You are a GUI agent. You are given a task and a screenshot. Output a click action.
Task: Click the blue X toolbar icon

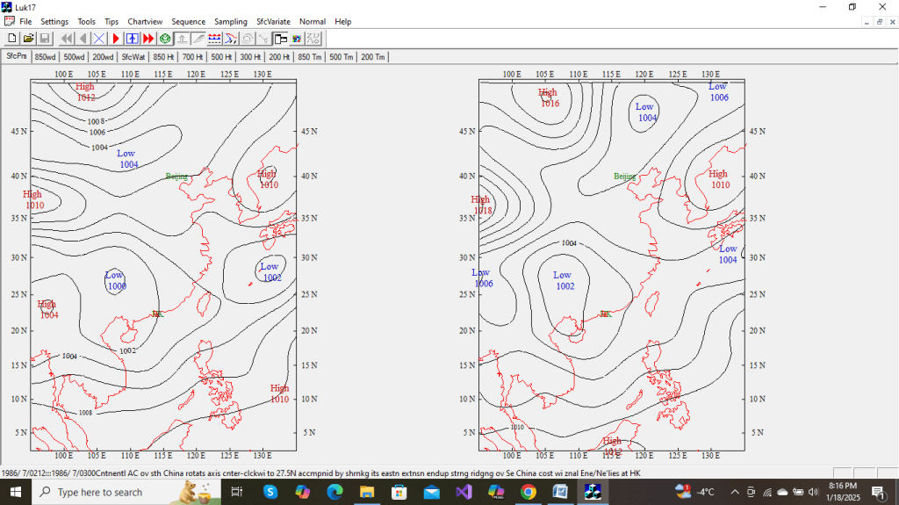pos(99,39)
